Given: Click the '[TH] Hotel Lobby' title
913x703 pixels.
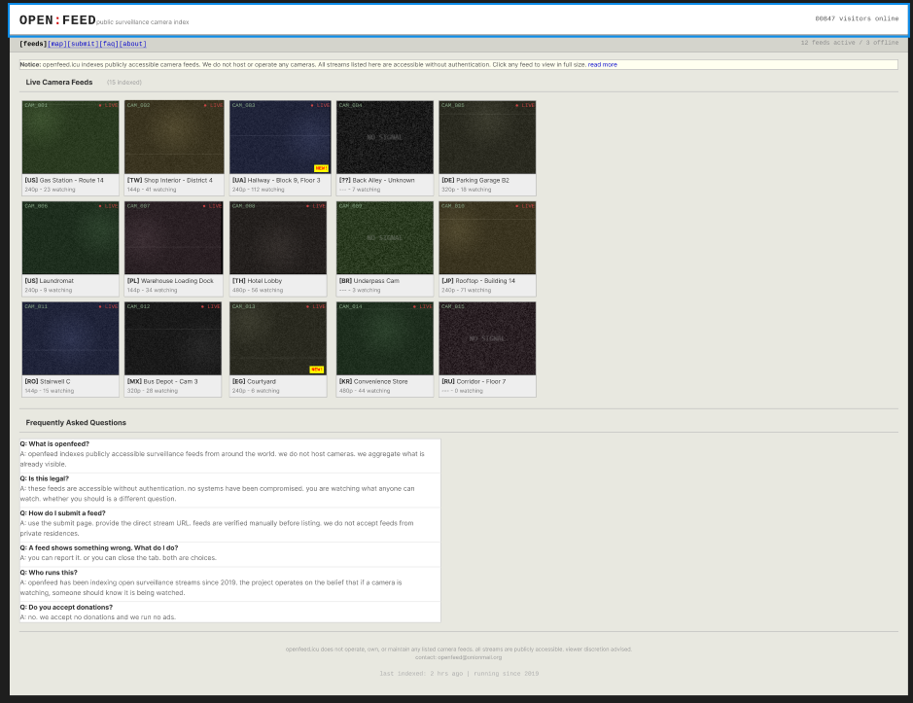Looking at the screenshot, I should 258,281.
